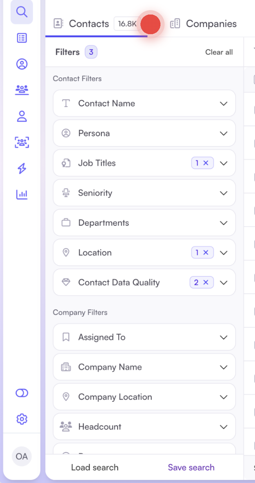255x483 pixels.
Task: Open the lightning bolt sidebar icon
Action: (22, 168)
